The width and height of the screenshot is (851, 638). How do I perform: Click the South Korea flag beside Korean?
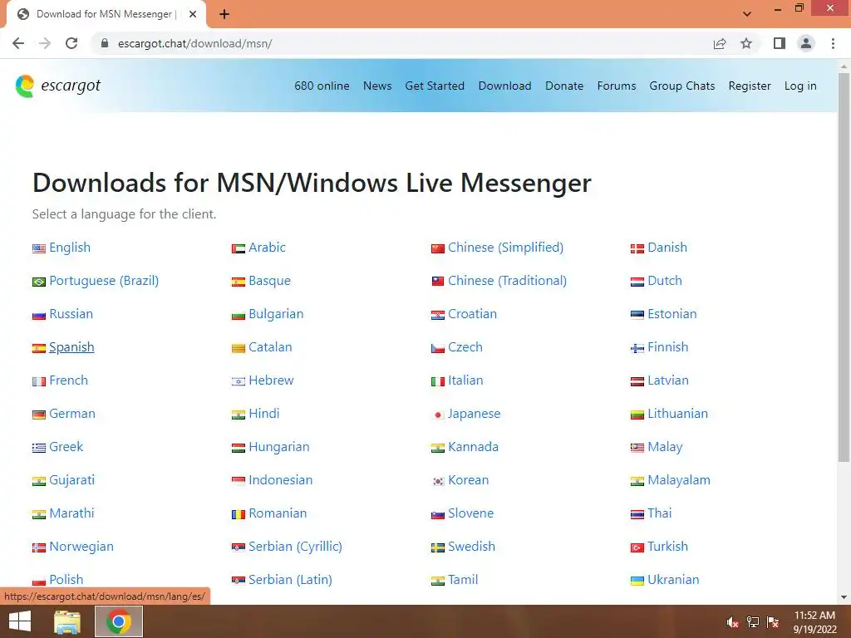pos(438,481)
